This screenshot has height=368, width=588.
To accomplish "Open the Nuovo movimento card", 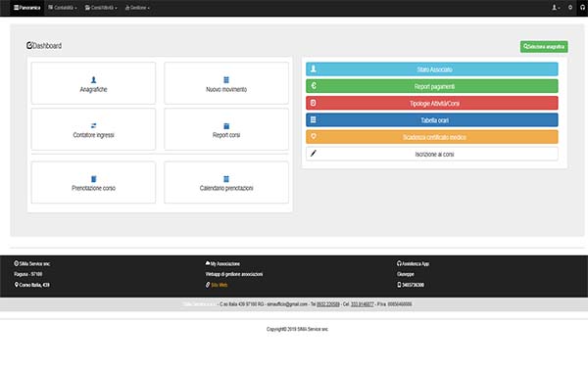I will click(x=226, y=83).
